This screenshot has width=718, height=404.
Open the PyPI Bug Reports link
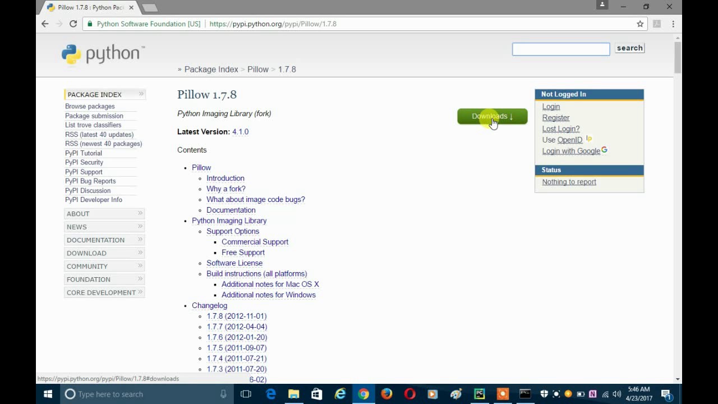[x=90, y=181]
